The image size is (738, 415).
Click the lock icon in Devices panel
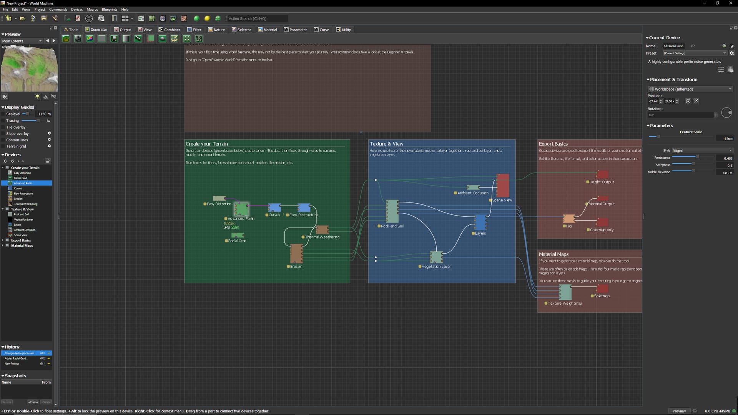tap(48, 161)
